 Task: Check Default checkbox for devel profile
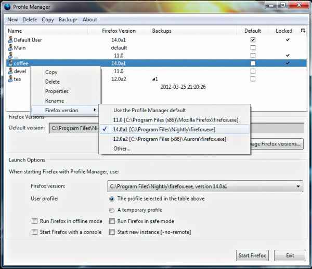click(253, 71)
